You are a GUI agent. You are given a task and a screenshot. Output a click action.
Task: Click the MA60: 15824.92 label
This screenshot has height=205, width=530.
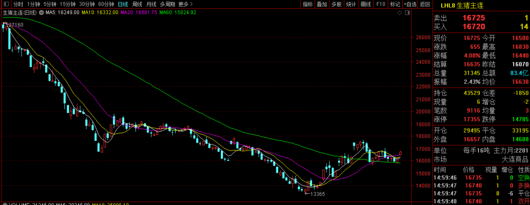coord(178,12)
